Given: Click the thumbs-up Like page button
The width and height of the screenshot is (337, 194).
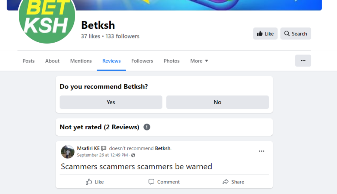Looking at the screenshot, I should pos(265,34).
